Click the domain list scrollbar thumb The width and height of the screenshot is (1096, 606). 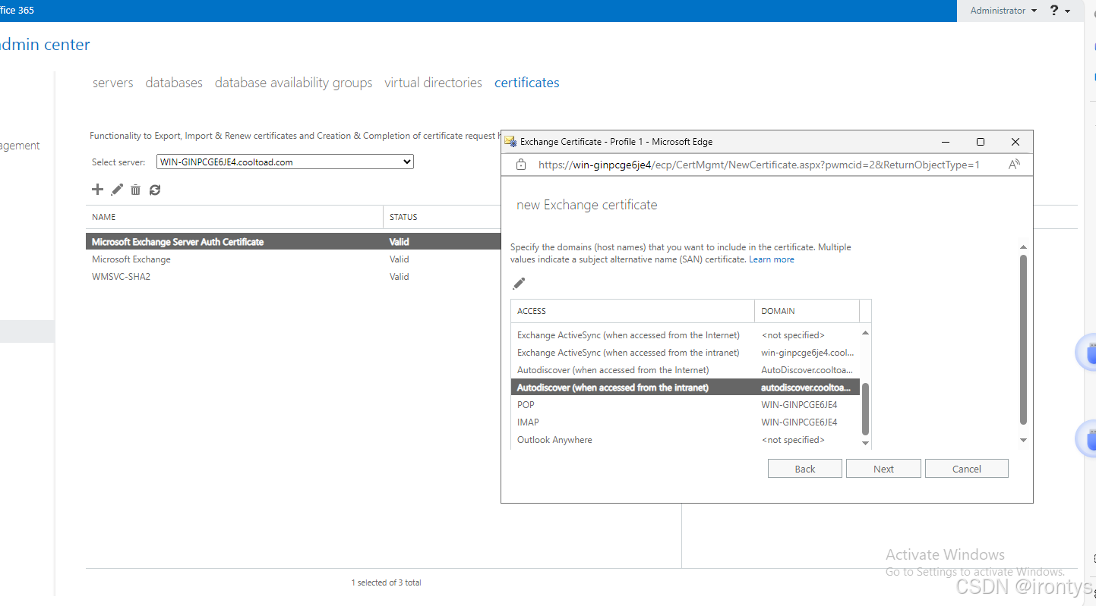point(865,410)
